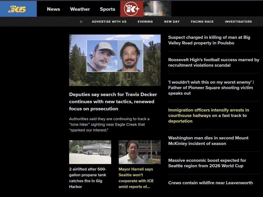Viewport: 263px width, 197px height.
Task: Click the Advertise With Us link
Action: click(x=109, y=22)
